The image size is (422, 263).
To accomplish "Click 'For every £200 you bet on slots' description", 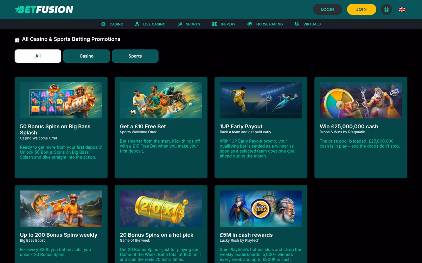I will [x=56, y=252].
